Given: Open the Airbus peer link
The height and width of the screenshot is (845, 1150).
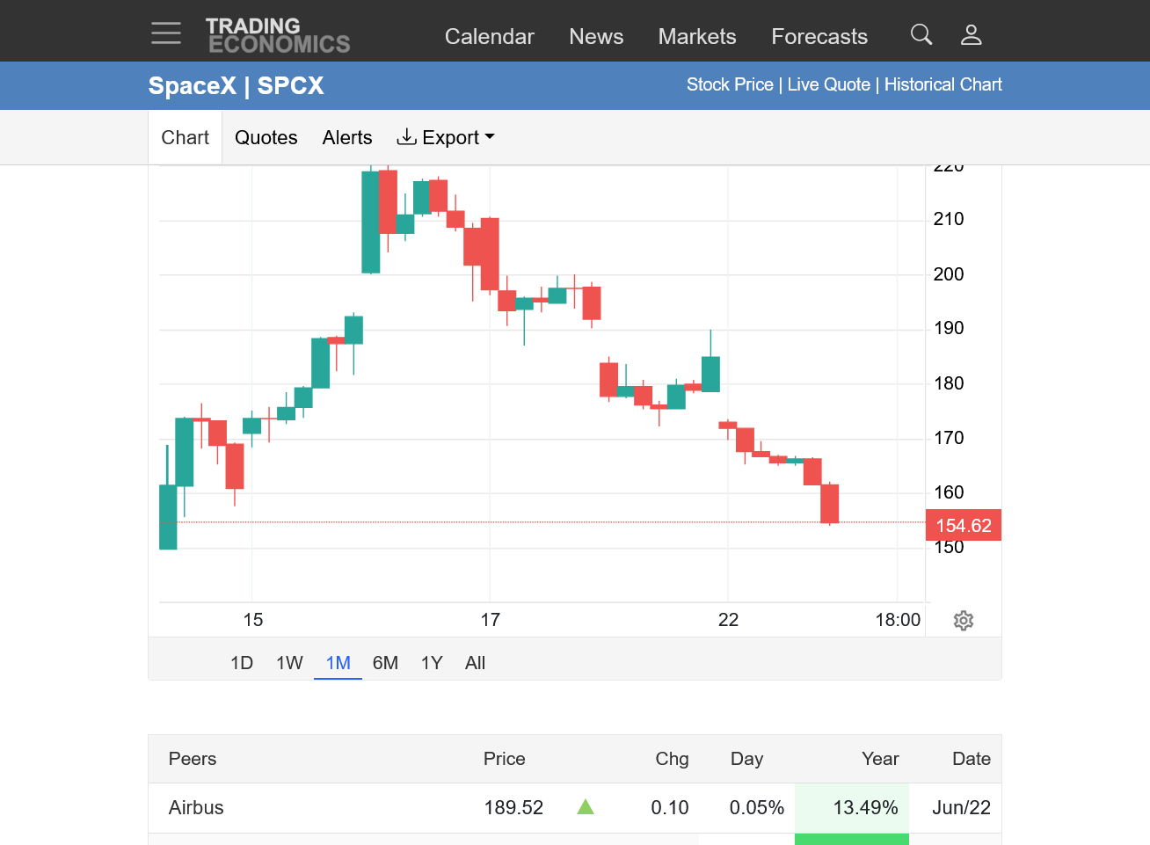Looking at the screenshot, I should [x=196, y=807].
